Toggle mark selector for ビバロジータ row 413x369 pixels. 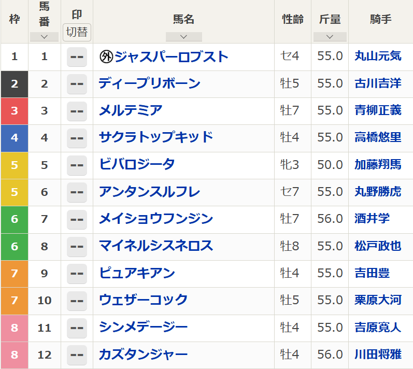77,165
